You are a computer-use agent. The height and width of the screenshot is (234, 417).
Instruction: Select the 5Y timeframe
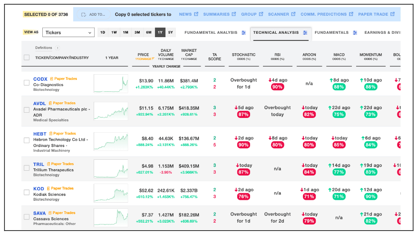(x=171, y=32)
